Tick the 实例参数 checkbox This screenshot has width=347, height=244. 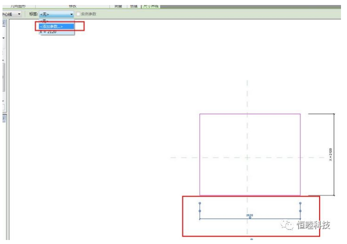point(78,14)
